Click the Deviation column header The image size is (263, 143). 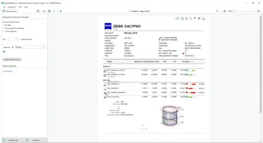pos(186,62)
